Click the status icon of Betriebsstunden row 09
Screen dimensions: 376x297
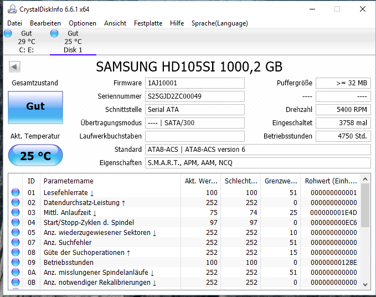pyautogui.click(x=15, y=263)
